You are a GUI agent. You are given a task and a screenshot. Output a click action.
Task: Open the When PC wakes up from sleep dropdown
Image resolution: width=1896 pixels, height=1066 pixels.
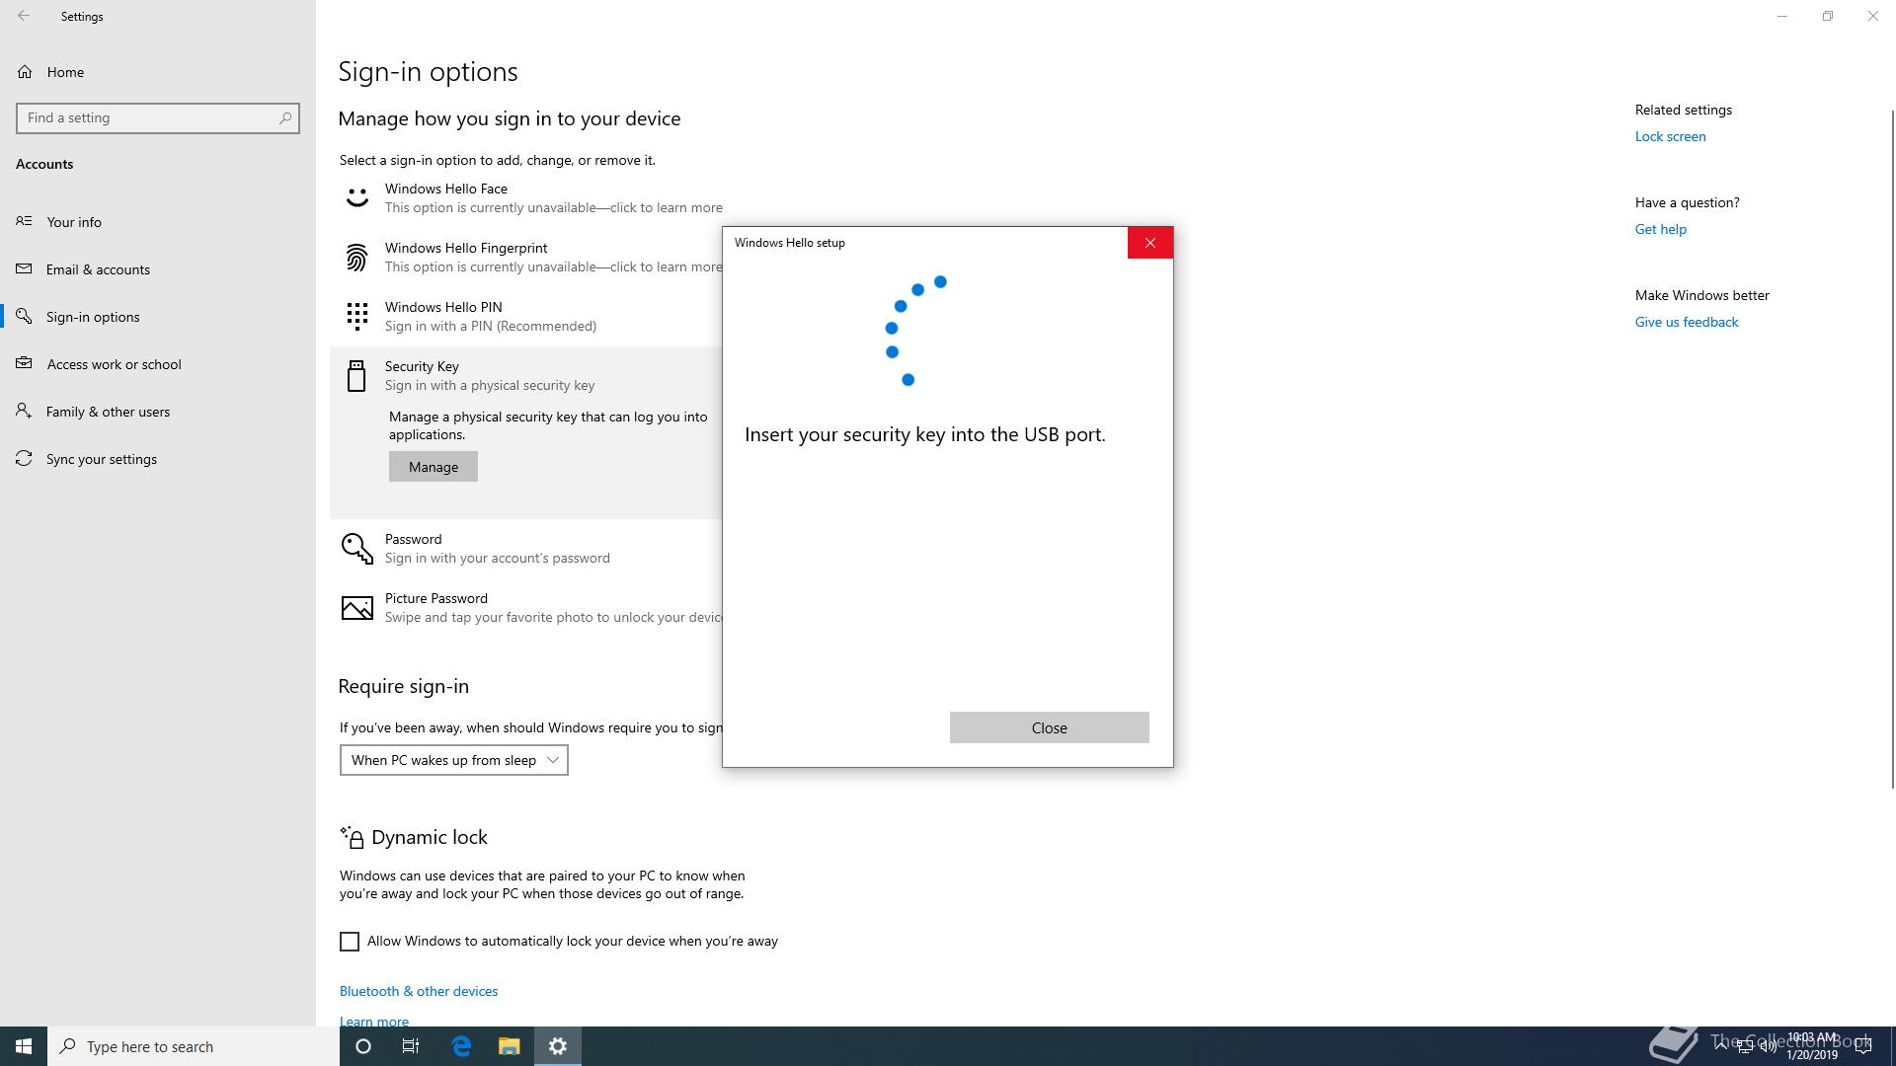coord(454,760)
